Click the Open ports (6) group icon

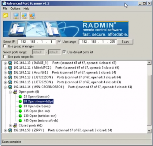point(15,92)
